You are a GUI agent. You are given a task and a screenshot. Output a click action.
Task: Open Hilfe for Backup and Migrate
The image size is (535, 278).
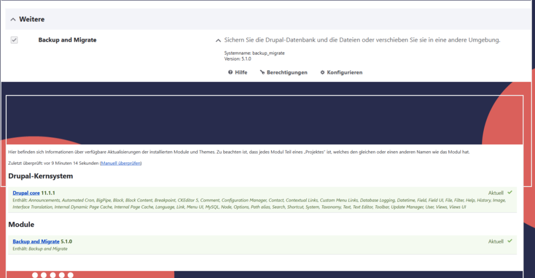pos(241,73)
